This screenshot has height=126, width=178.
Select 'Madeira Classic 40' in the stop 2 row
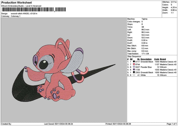[168, 64]
